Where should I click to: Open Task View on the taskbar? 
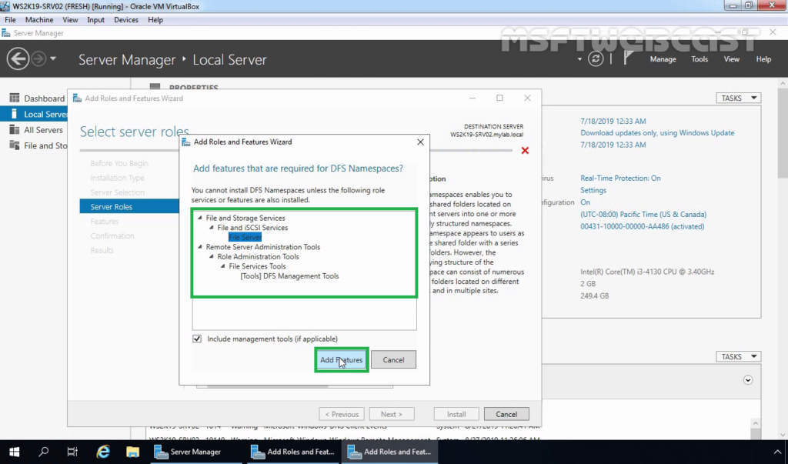(x=72, y=452)
